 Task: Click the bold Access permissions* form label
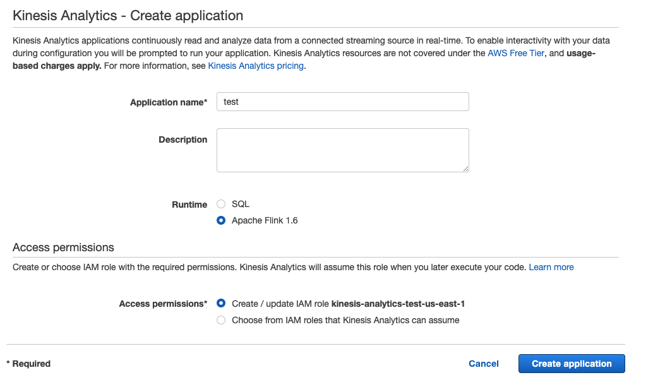click(x=163, y=304)
